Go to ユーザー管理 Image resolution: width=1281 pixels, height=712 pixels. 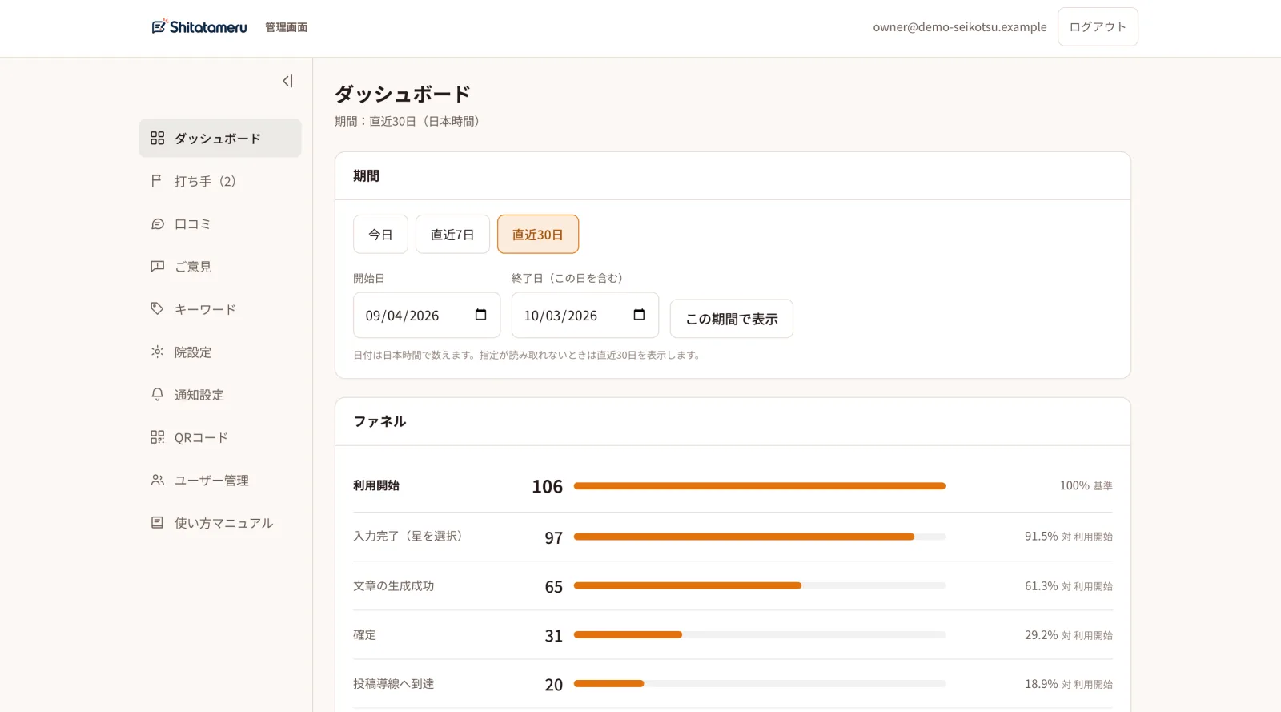[220, 481]
